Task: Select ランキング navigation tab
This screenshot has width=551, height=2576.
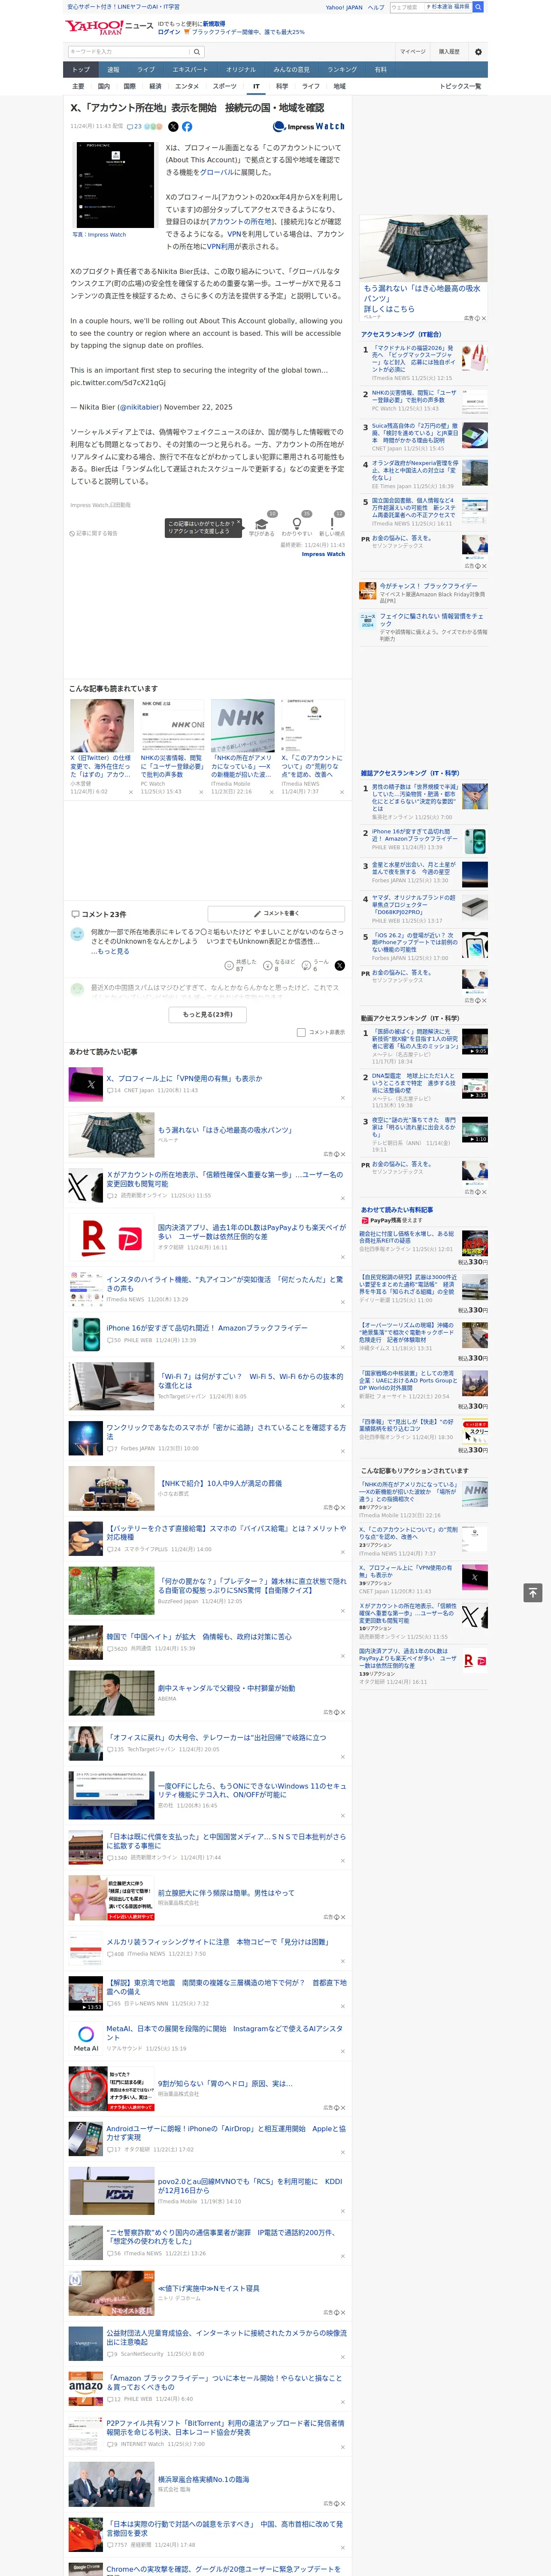Action: click(x=342, y=69)
